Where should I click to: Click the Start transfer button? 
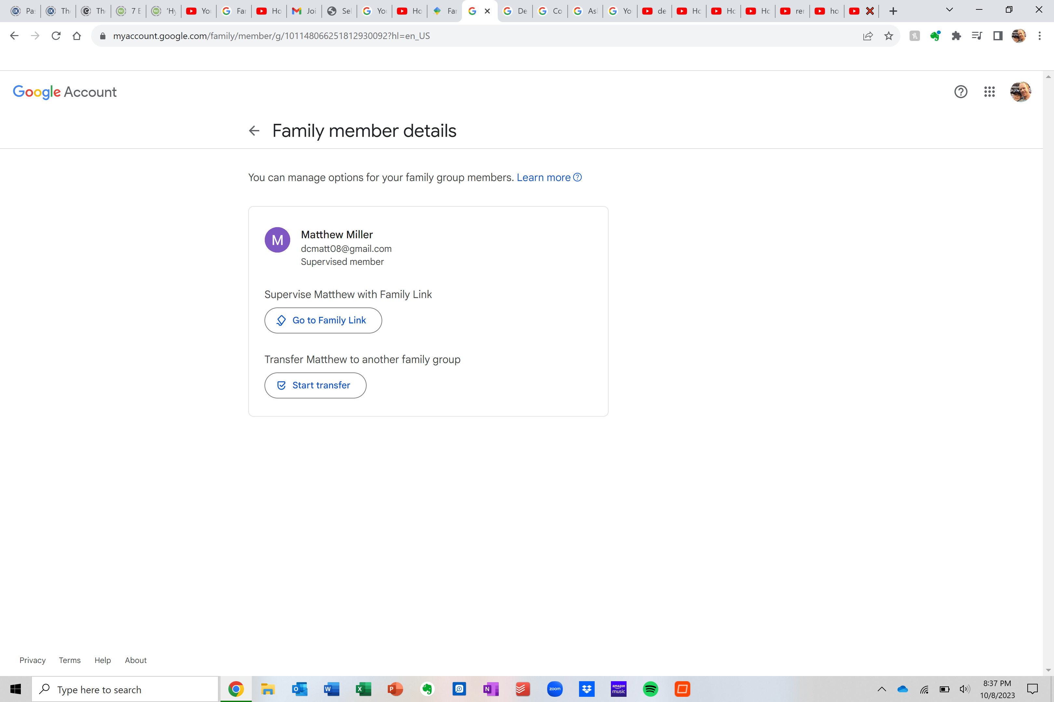(315, 385)
